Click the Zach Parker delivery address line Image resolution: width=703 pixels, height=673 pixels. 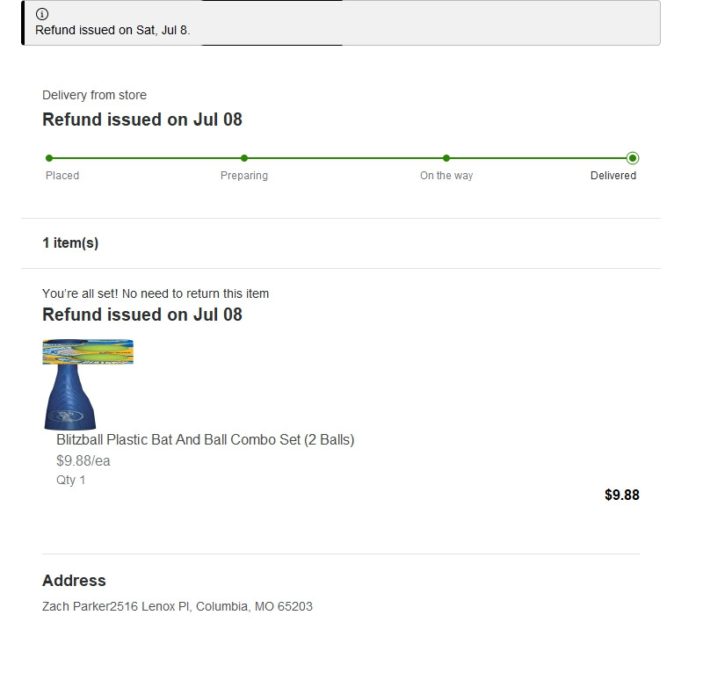coord(178,606)
